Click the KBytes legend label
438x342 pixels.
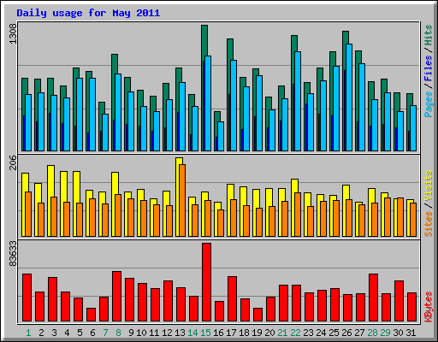click(429, 307)
